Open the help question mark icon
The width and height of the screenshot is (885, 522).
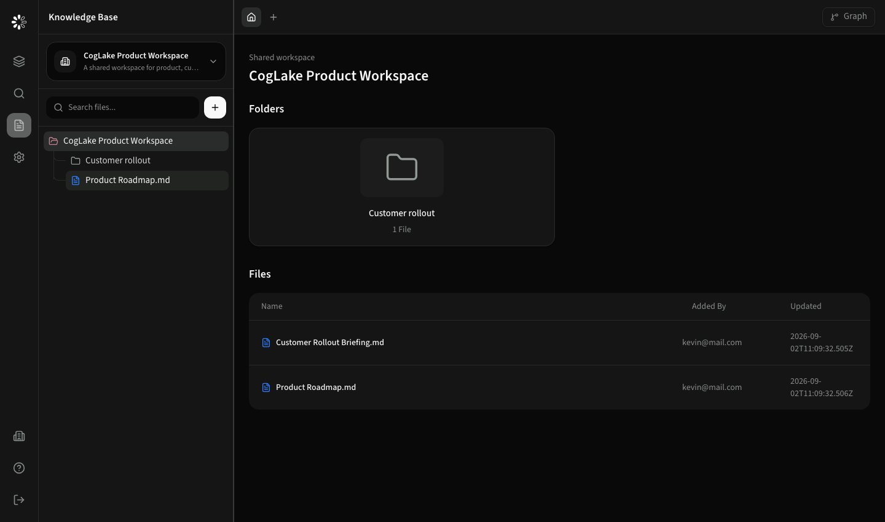(19, 468)
